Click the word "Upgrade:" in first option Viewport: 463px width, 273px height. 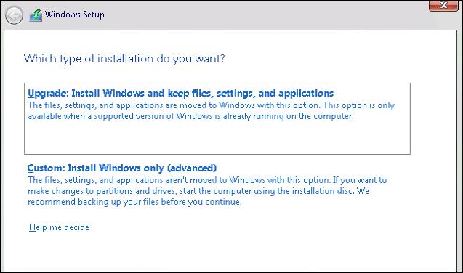pyautogui.click(x=48, y=94)
